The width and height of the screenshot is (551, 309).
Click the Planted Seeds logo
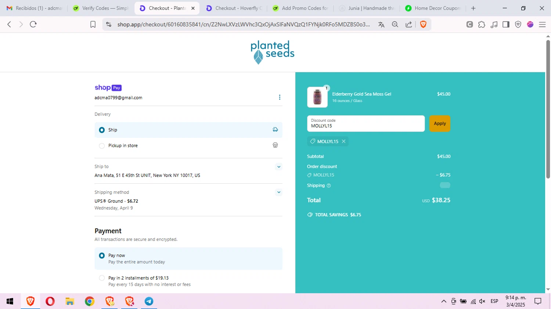click(x=273, y=52)
